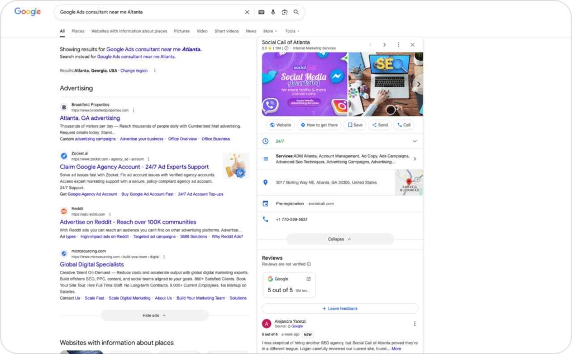
Task: Switch to the Pictures tab
Action: point(182,31)
